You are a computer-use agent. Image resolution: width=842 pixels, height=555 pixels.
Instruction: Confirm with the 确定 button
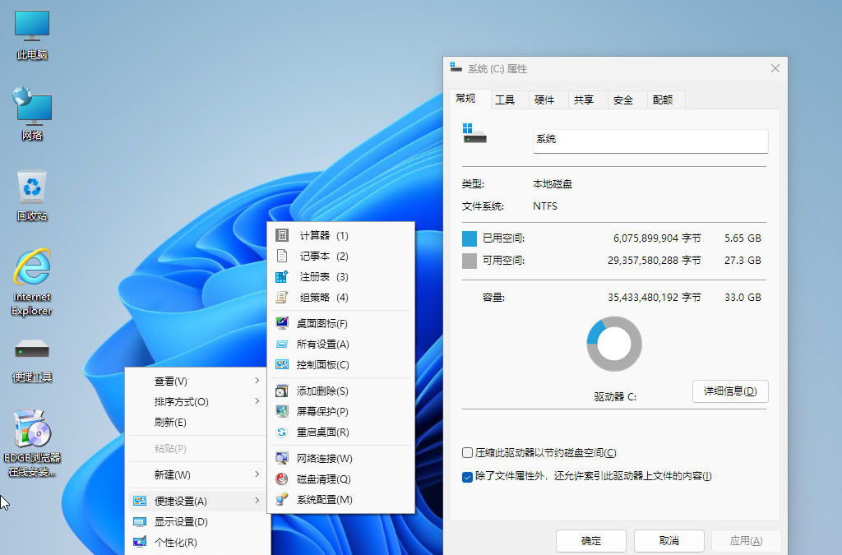(x=591, y=540)
